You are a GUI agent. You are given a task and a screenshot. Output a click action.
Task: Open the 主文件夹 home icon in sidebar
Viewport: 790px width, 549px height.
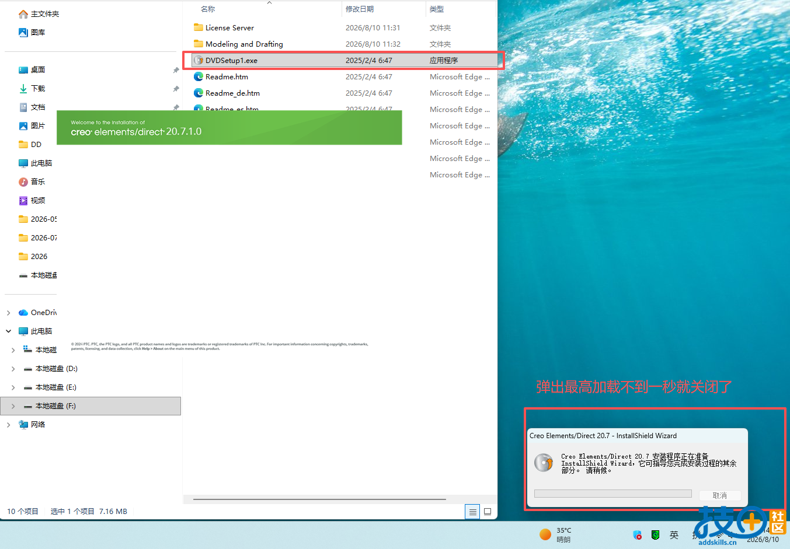pos(23,14)
